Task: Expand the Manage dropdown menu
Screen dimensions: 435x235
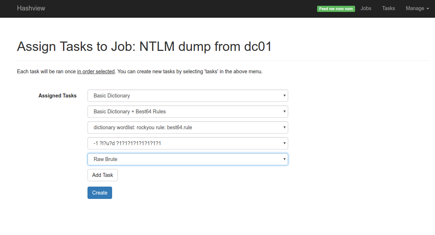Action: point(415,8)
